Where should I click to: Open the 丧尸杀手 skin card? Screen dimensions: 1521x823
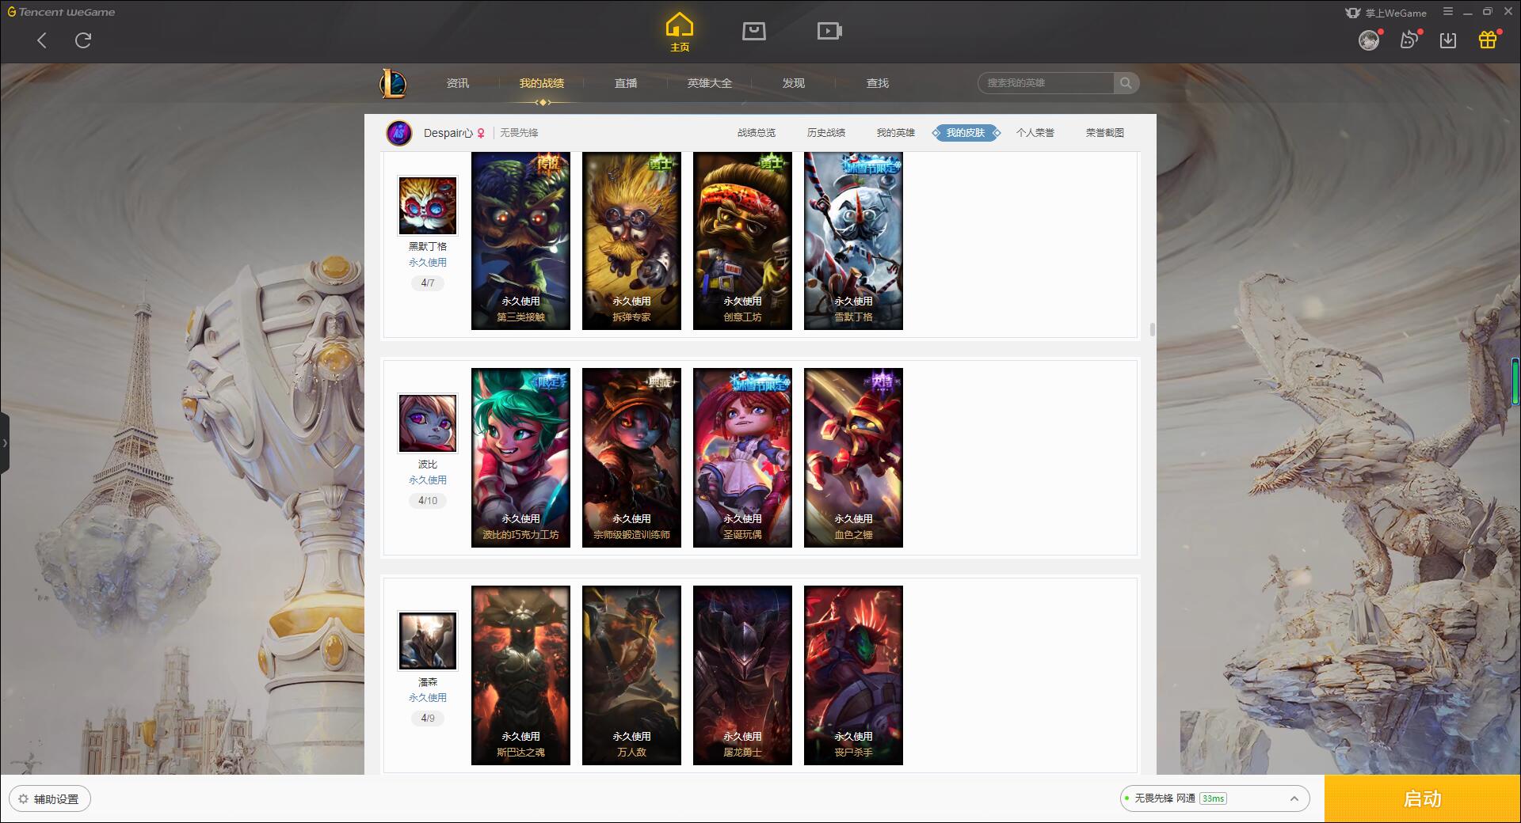[853, 675]
